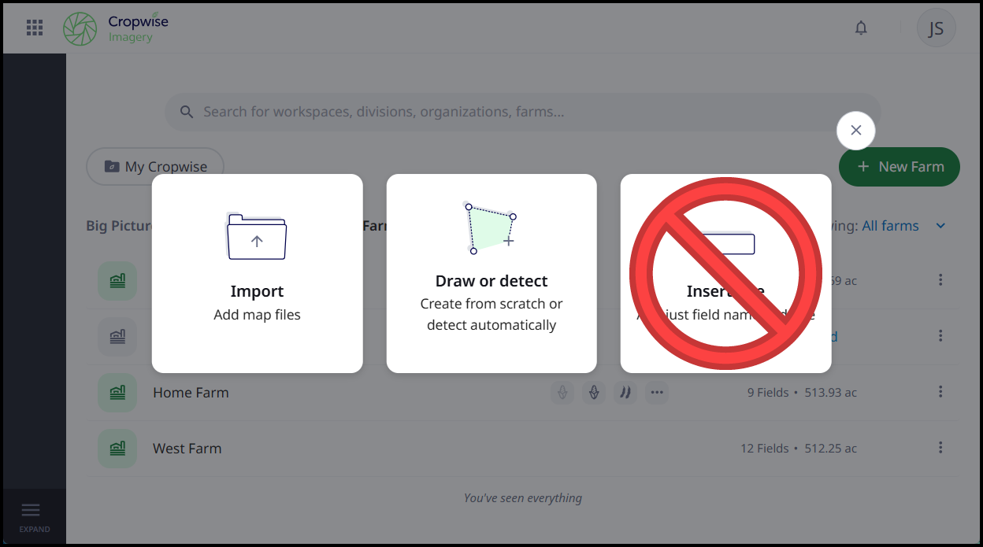The image size is (983, 547).
Task: Dismiss the creation options with the X
Action: click(855, 130)
